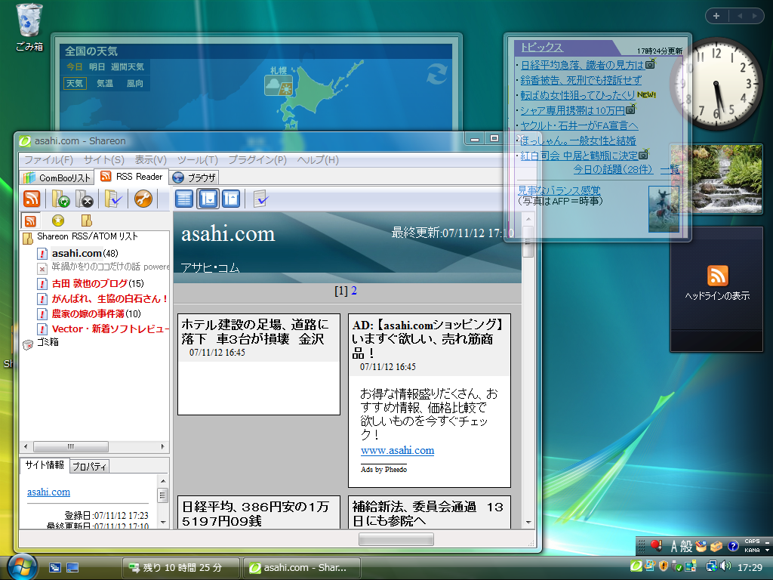The width and height of the screenshot is (773, 580).
Task: Select the layout icon with the up arrow
Action: (231, 199)
